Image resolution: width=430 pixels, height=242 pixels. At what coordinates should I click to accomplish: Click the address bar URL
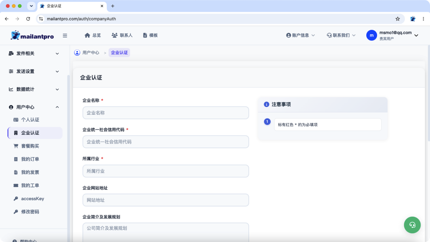tap(81, 19)
